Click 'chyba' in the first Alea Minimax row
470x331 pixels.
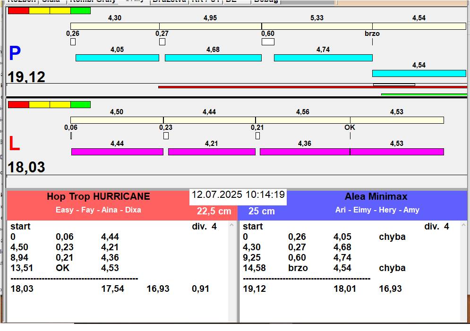(x=392, y=237)
